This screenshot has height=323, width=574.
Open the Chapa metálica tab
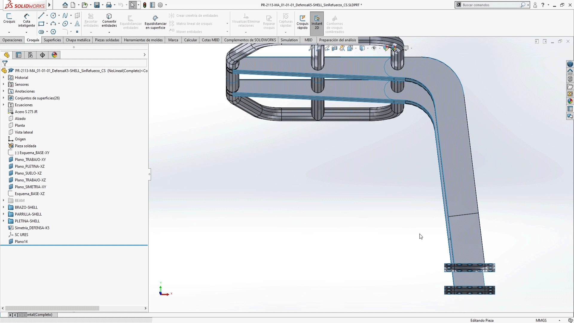pos(78,40)
